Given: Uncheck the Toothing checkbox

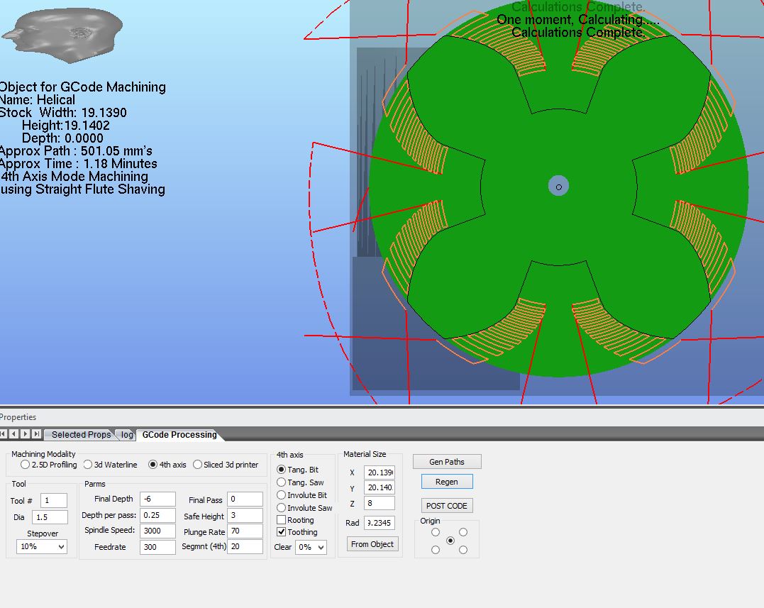Looking at the screenshot, I should tap(282, 532).
